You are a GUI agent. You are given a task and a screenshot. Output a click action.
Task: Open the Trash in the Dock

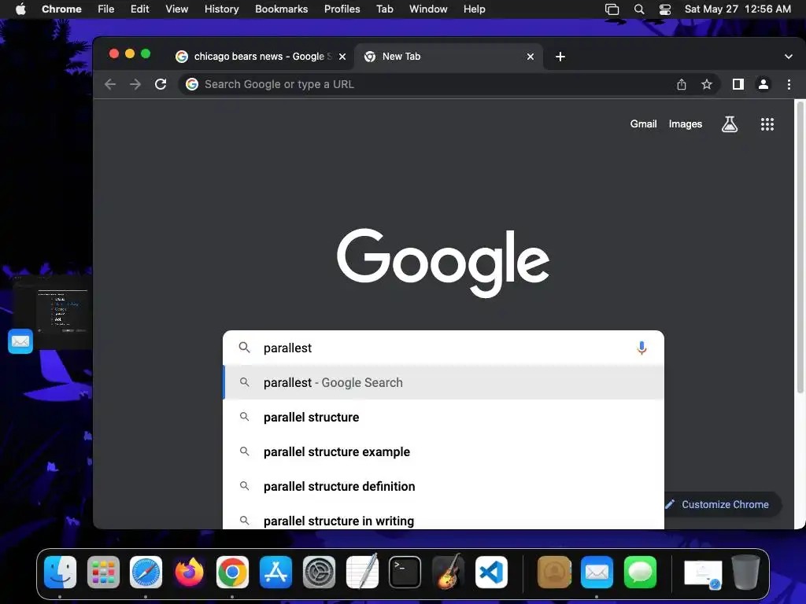[746, 573]
